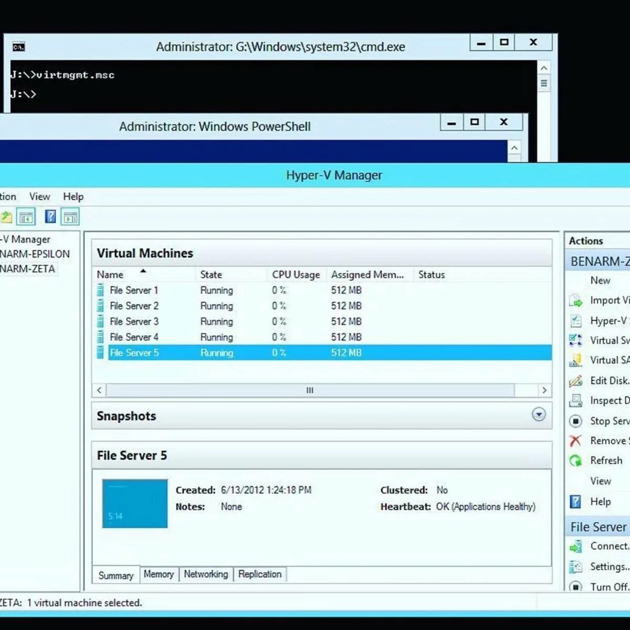Click the green Refresh action icon
This screenshot has width=630, height=630.
pyautogui.click(x=576, y=461)
